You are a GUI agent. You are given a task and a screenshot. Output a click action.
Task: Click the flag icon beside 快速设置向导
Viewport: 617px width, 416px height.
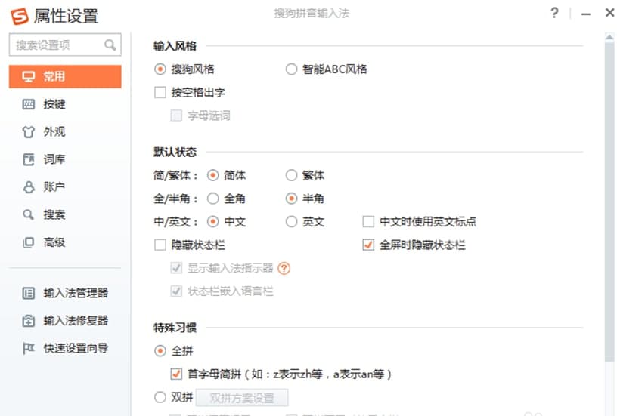(28, 349)
